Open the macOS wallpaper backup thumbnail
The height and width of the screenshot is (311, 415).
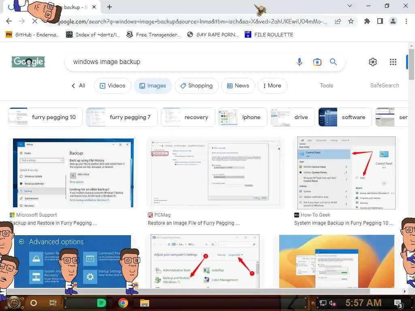tap(337, 261)
